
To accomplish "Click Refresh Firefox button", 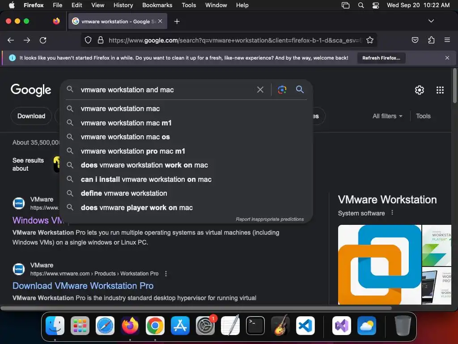I will [x=381, y=58].
